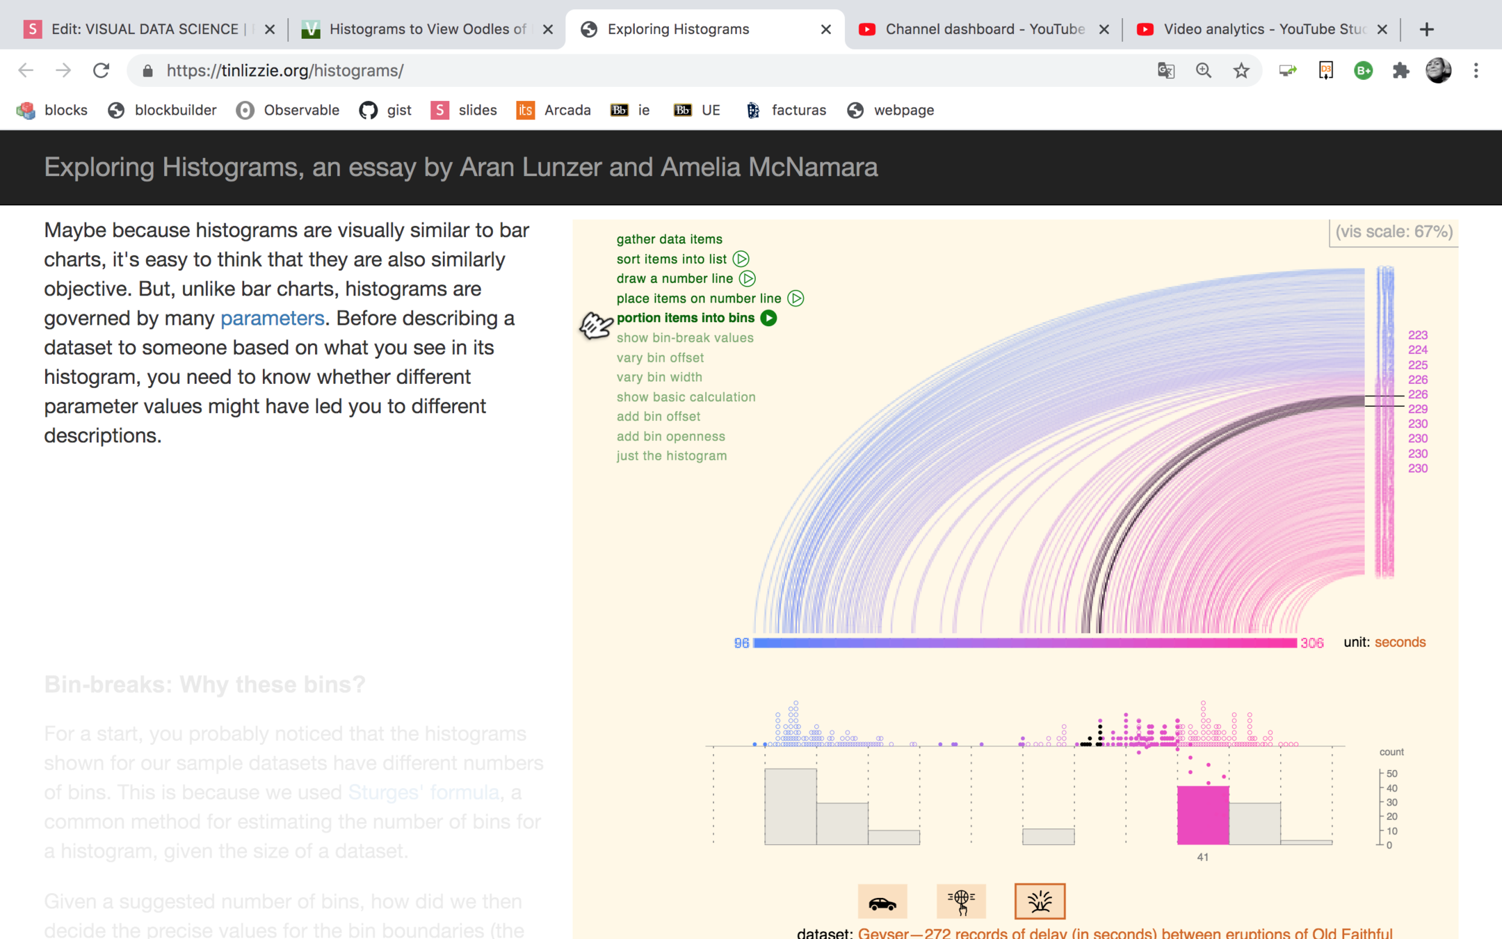This screenshot has height=939, width=1502.
Task: Open the Chrome three-dot menu
Action: (1476, 70)
